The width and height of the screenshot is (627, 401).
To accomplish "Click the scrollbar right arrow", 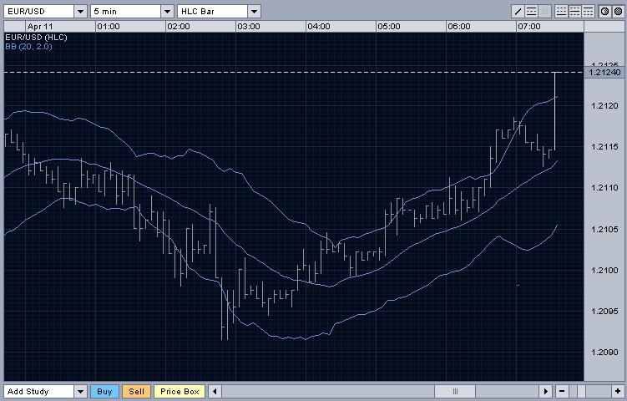I will (545, 391).
